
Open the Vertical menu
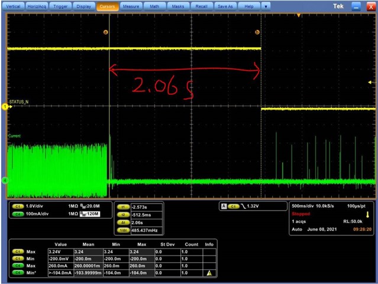[13, 7]
